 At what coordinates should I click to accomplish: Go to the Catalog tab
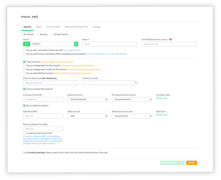pyautogui.click(x=96, y=27)
